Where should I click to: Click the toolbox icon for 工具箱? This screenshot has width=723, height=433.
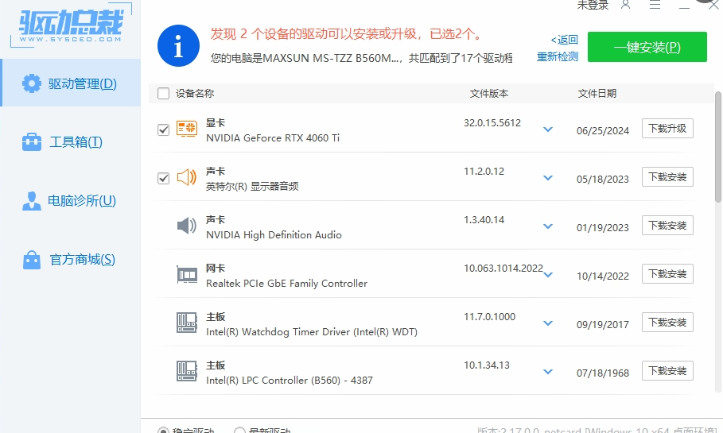click(x=31, y=142)
